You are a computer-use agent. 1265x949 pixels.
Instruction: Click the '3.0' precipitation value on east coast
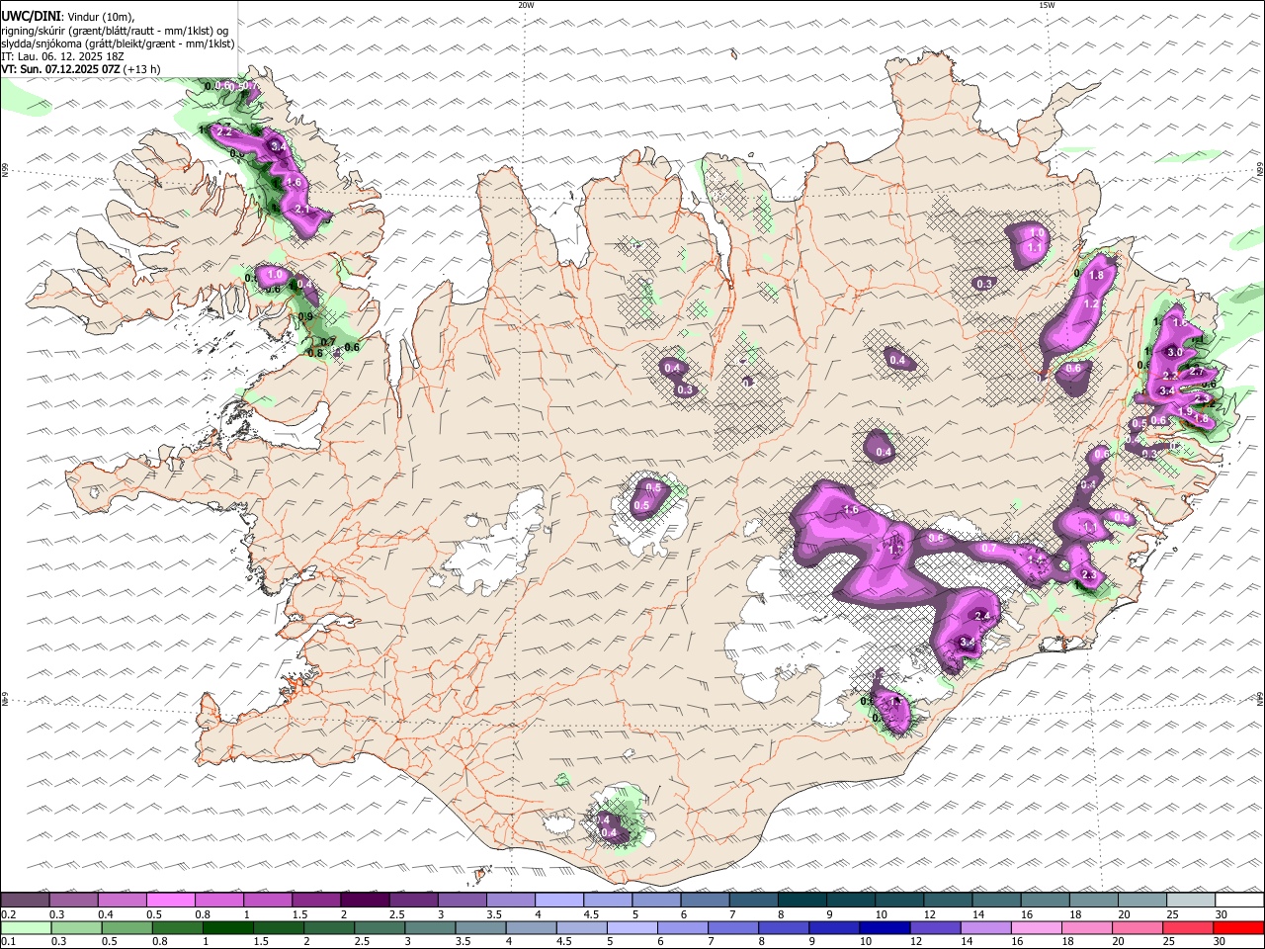click(1174, 352)
